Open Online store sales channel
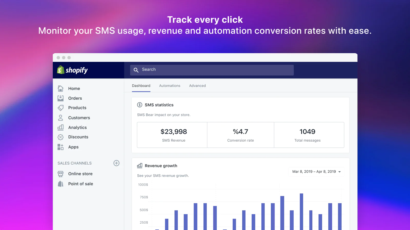This screenshot has height=230, width=410. [x=80, y=174]
